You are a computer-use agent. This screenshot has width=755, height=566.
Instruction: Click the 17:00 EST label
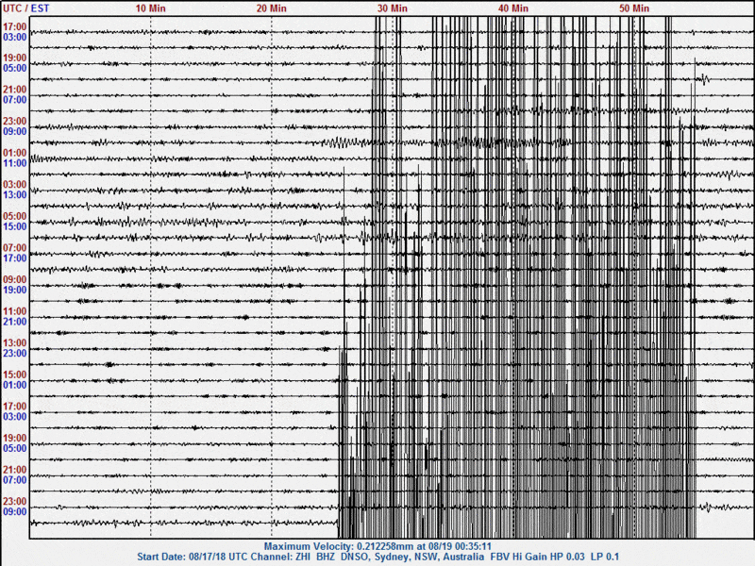click(x=14, y=258)
